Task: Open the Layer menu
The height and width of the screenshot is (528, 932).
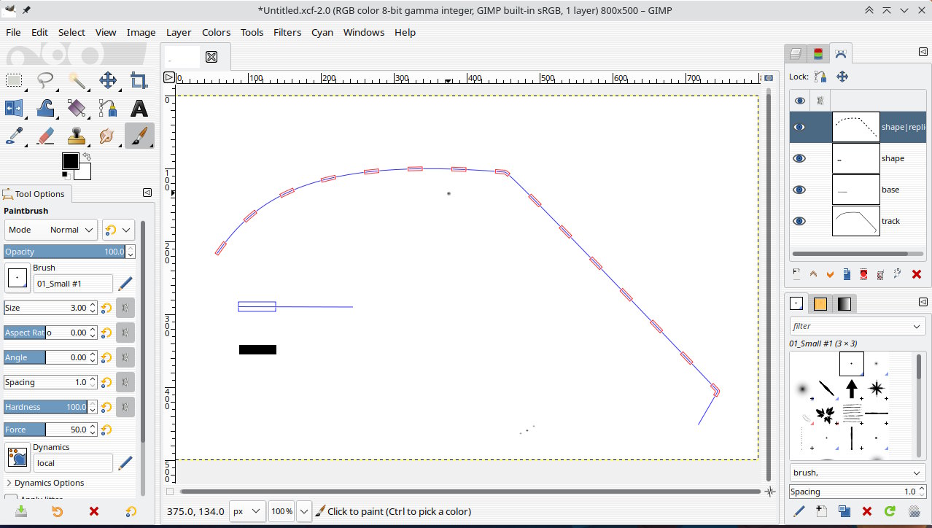Action: pyautogui.click(x=179, y=32)
